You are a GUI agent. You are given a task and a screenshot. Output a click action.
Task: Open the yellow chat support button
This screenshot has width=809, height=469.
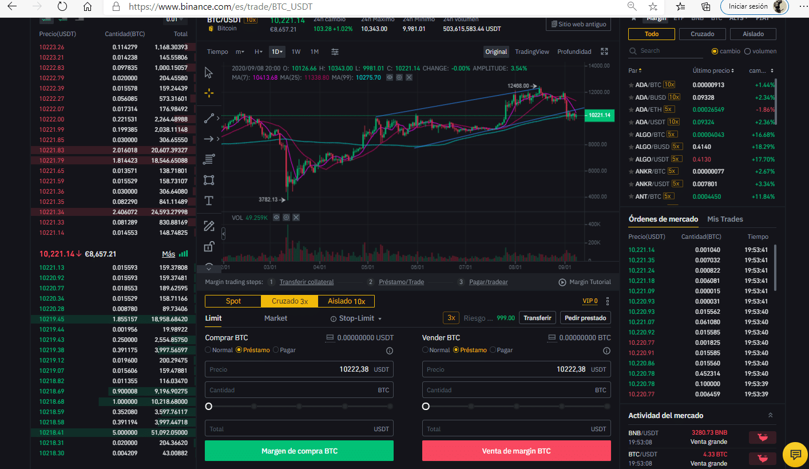coord(795,455)
